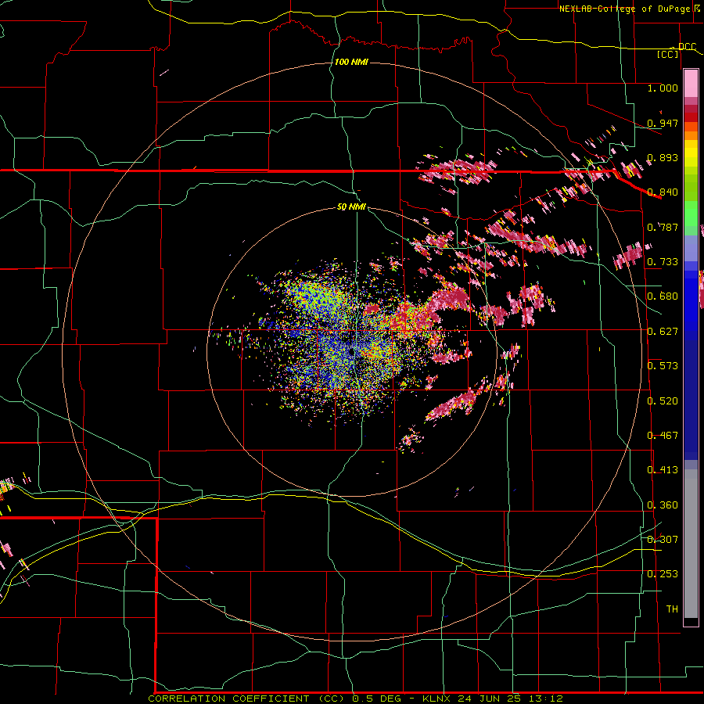Click the 50 NMI range ring label
The image size is (704, 704).
[x=351, y=207]
